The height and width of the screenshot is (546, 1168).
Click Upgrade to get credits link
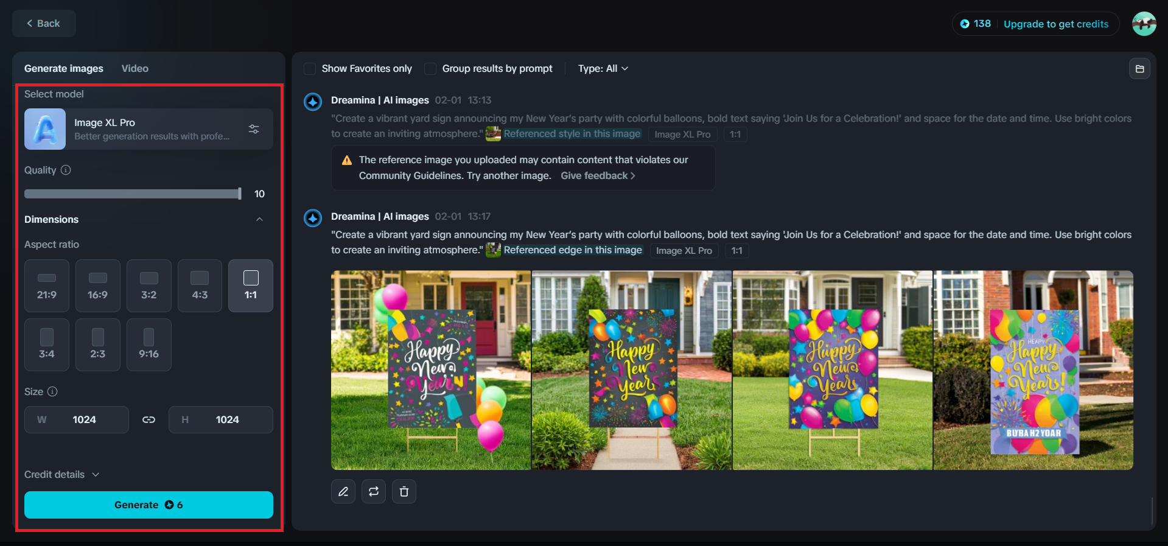point(1056,24)
